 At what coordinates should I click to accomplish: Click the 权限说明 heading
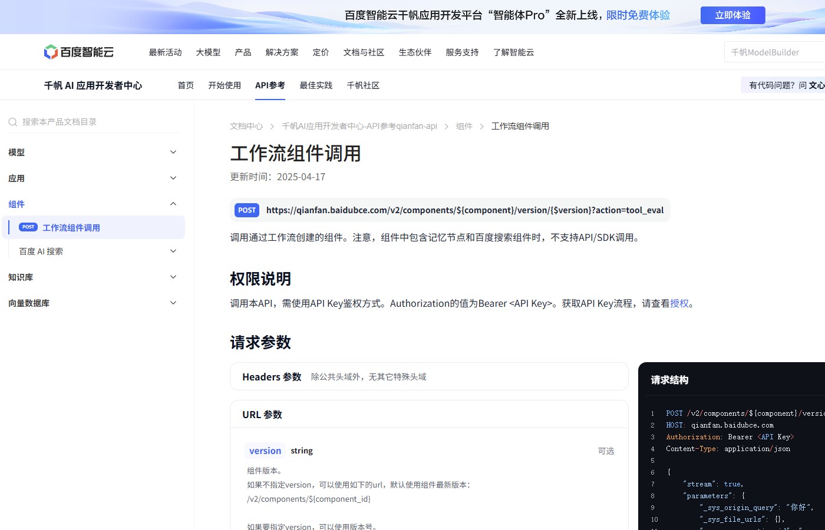click(260, 279)
